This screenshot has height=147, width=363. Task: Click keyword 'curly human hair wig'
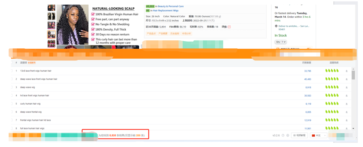tap(30, 104)
